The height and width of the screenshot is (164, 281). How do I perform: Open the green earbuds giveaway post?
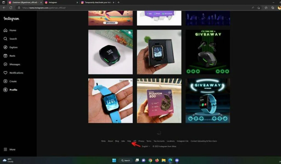coord(208,52)
